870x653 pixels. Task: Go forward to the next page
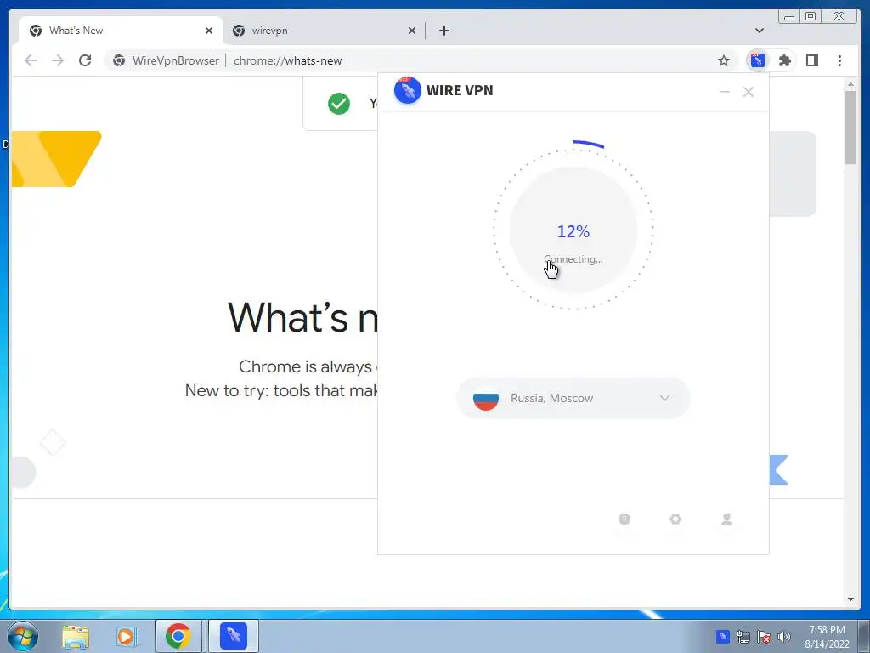tap(58, 60)
